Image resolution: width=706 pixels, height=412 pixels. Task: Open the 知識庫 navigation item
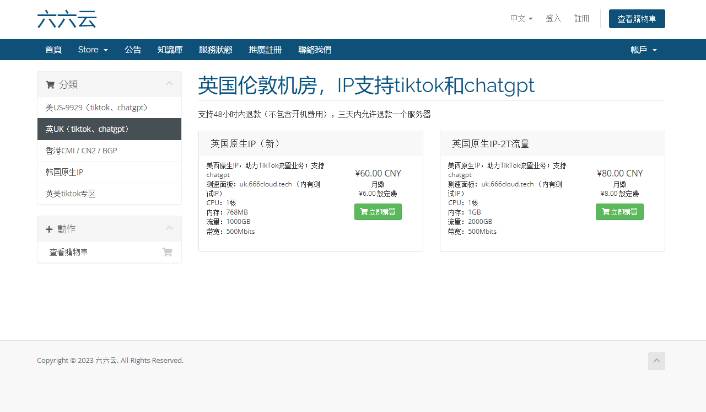(170, 50)
